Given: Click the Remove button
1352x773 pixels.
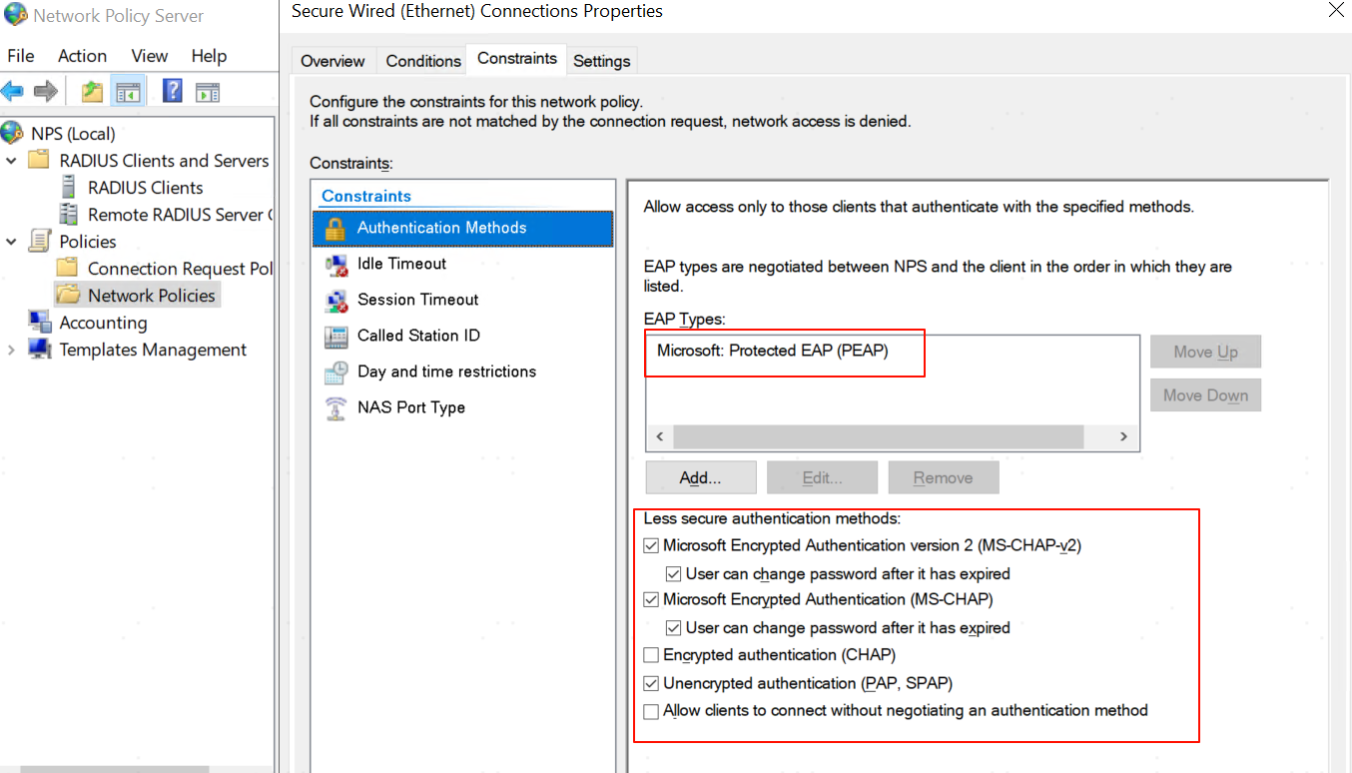Looking at the screenshot, I should (x=943, y=477).
